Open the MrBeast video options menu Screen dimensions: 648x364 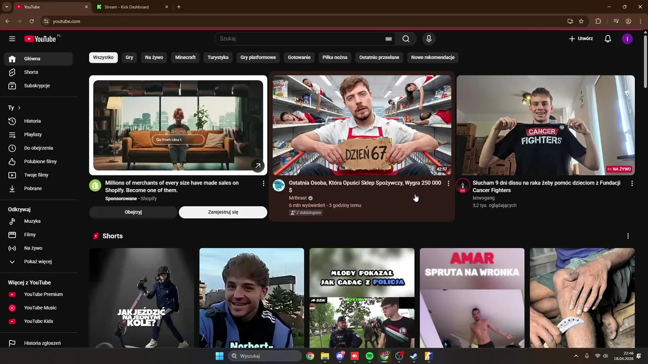pyautogui.click(x=448, y=184)
